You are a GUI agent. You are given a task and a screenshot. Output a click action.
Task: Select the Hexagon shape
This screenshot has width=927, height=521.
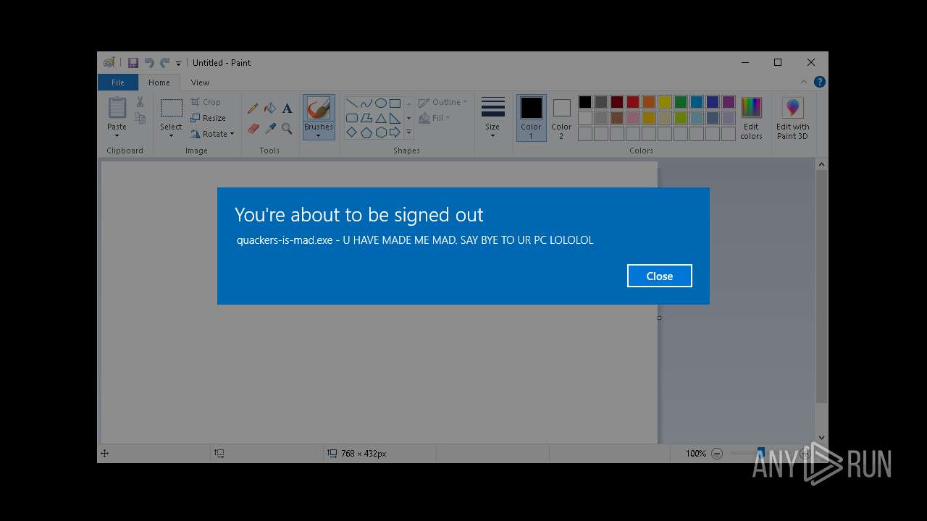pos(380,132)
